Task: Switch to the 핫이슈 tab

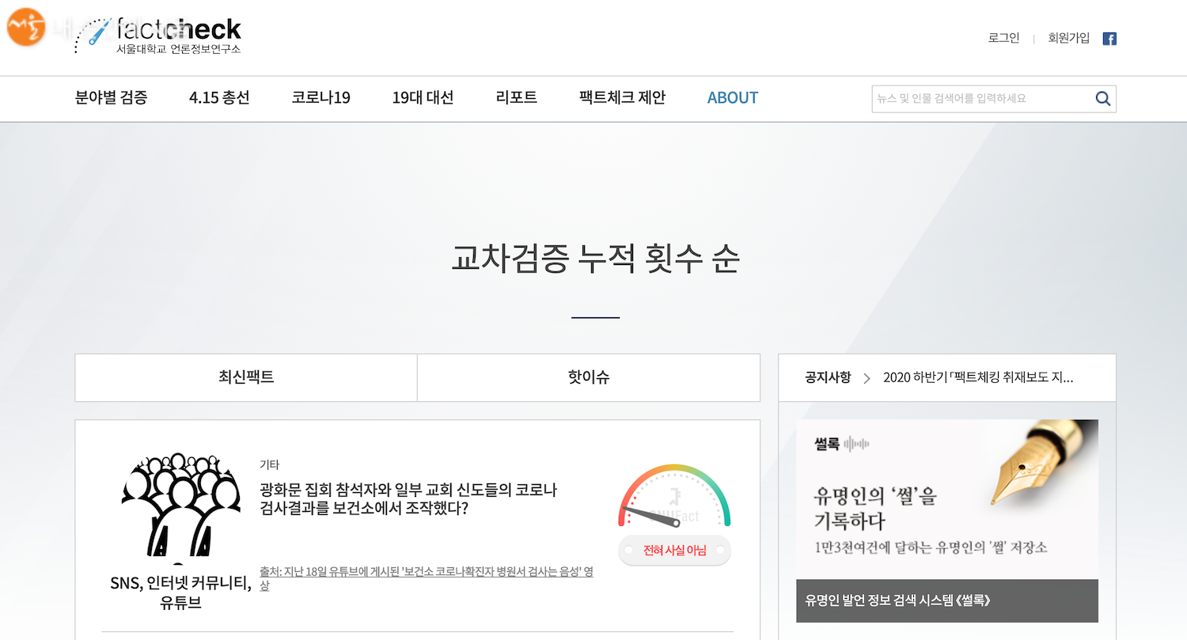Action: point(588,377)
